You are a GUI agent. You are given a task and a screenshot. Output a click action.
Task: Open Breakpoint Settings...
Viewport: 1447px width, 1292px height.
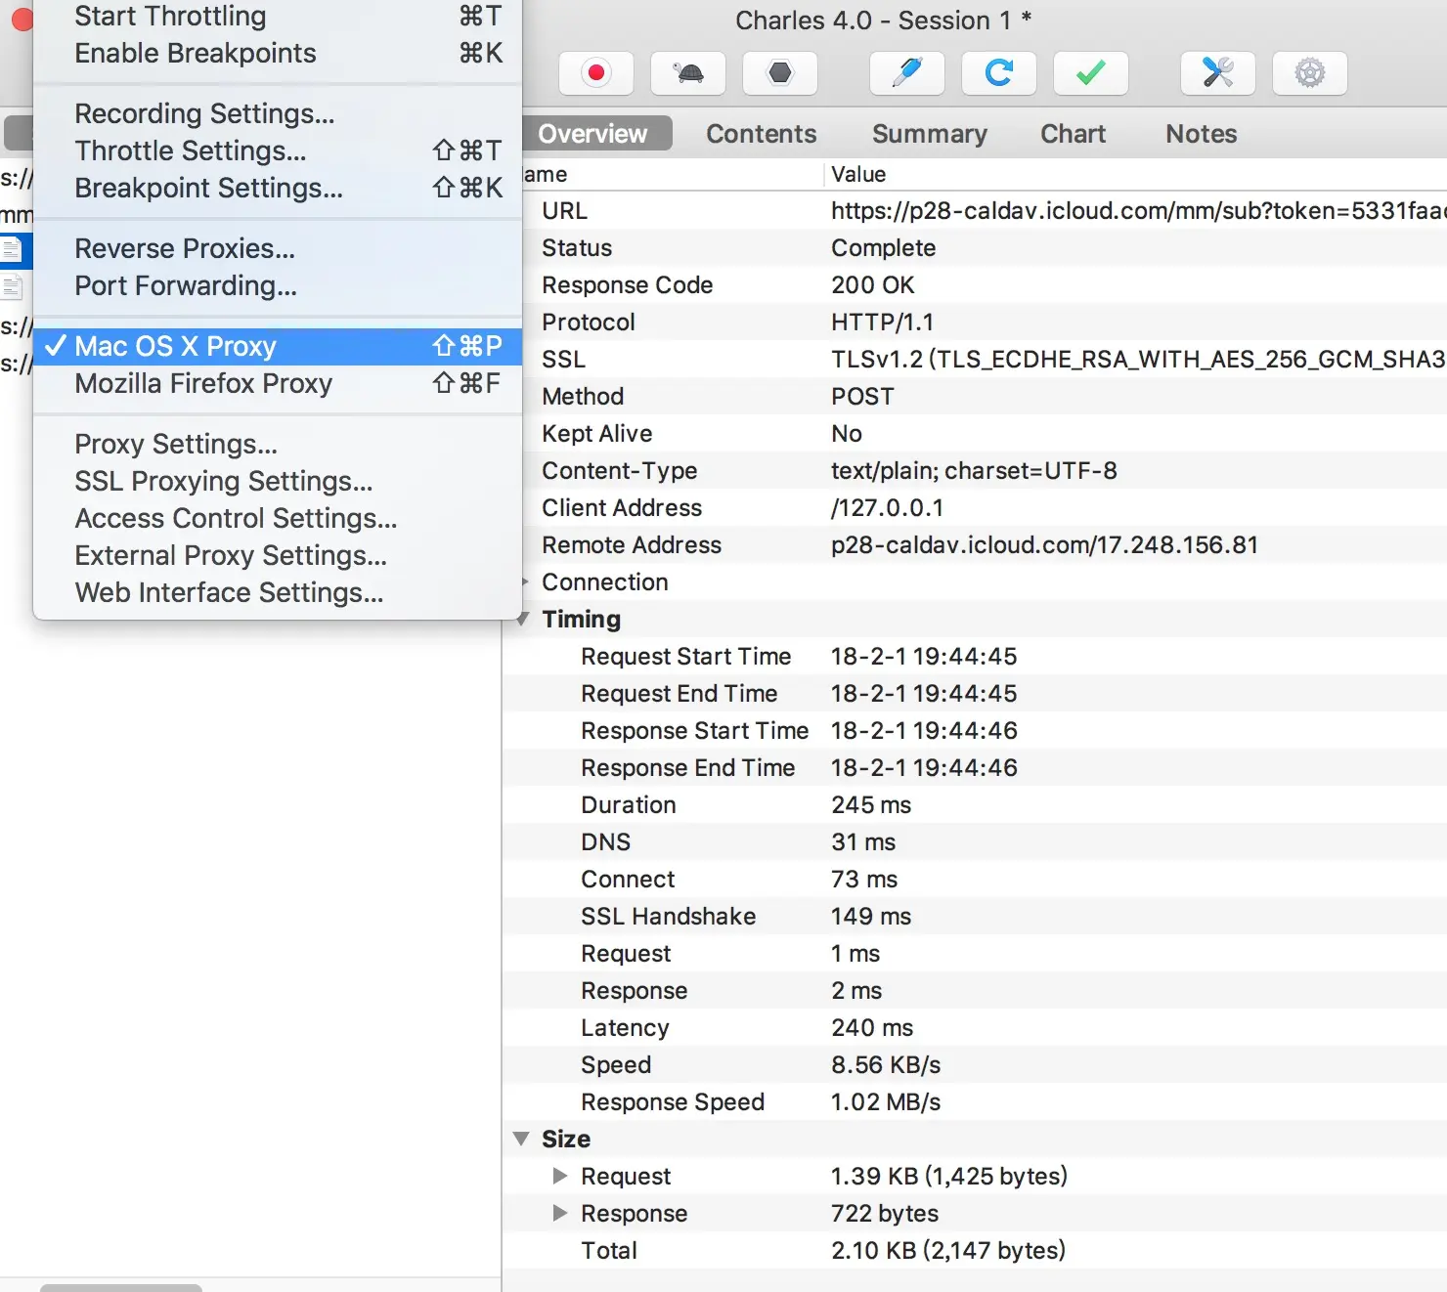(x=278, y=188)
